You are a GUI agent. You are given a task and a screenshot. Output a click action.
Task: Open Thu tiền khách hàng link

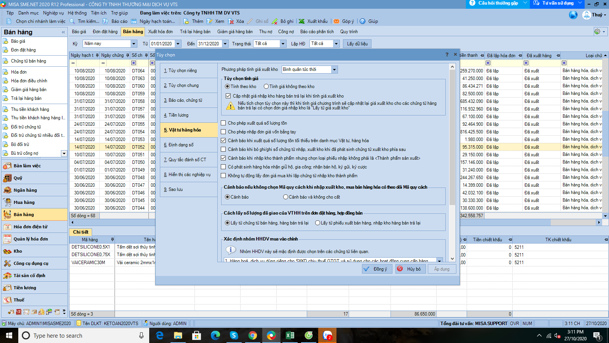(x=30, y=109)
